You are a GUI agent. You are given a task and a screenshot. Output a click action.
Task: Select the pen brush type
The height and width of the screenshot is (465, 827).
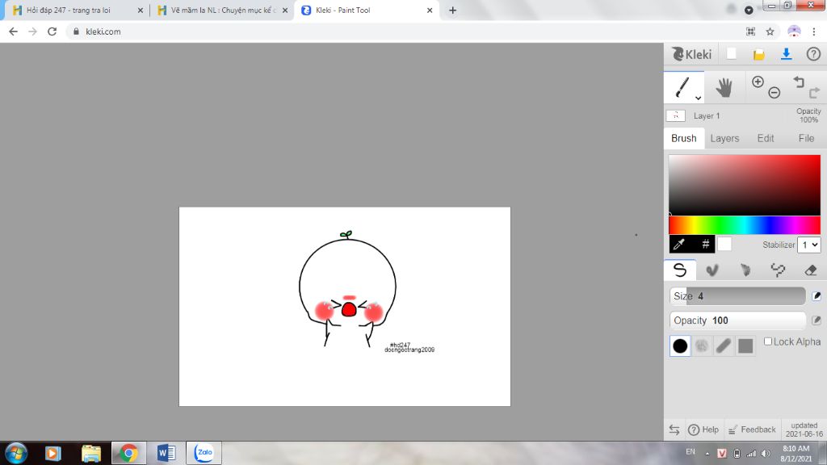[680, 270]
